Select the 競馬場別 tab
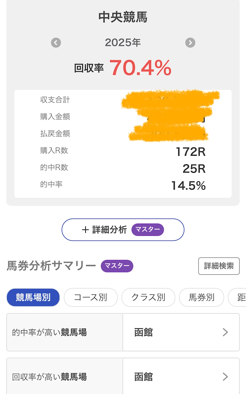This screenshot has width=246, height=394. point(33,297)
